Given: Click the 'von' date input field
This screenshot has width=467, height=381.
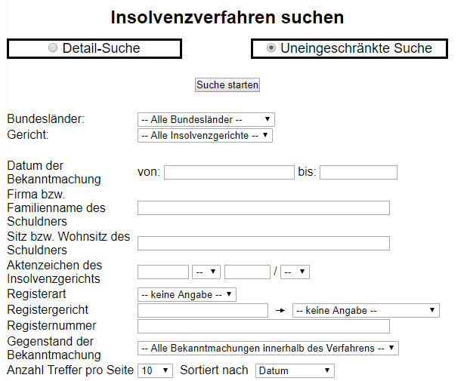Looking at the screenshot, I should click(x=229, y=173).
